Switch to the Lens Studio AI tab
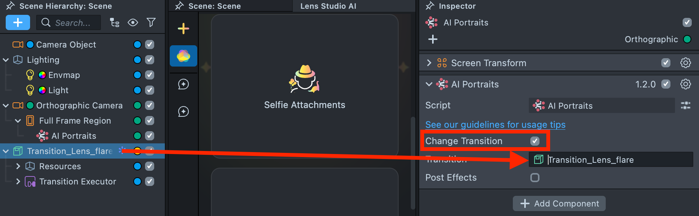Screen dimensions: 699x216 pos(328,6)
